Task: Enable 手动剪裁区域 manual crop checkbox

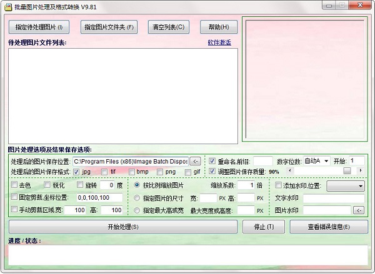Action: tap(14, 210)
